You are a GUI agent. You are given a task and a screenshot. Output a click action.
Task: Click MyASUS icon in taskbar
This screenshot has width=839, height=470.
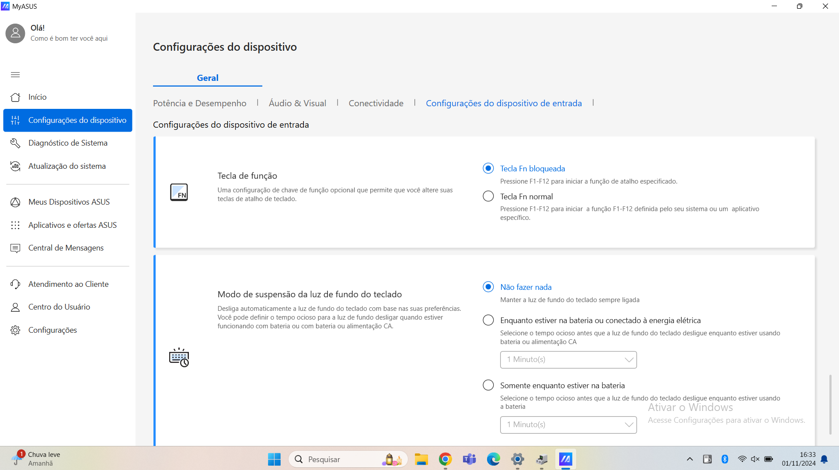tap(566, 459)
